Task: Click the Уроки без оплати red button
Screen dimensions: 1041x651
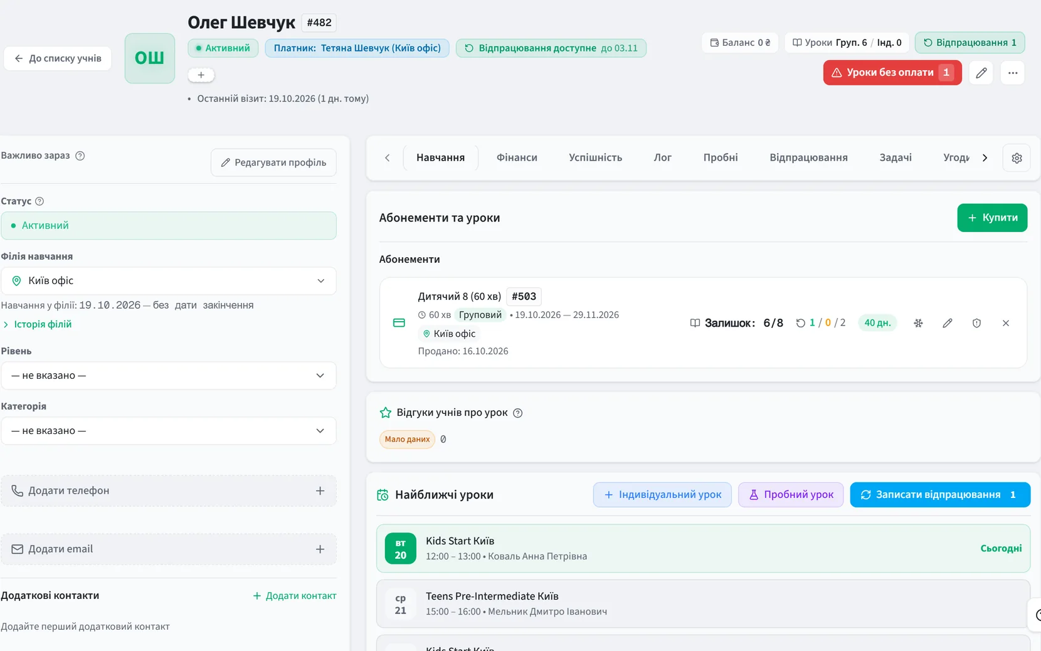Action: 892,73
